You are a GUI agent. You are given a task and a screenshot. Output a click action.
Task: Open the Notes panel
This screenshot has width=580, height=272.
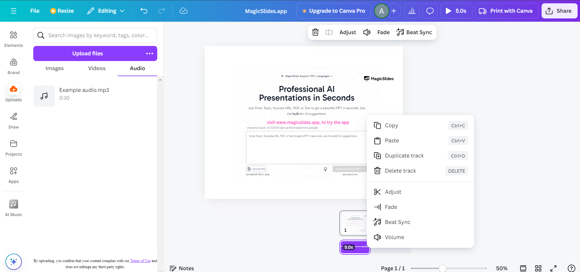[182, 268]
